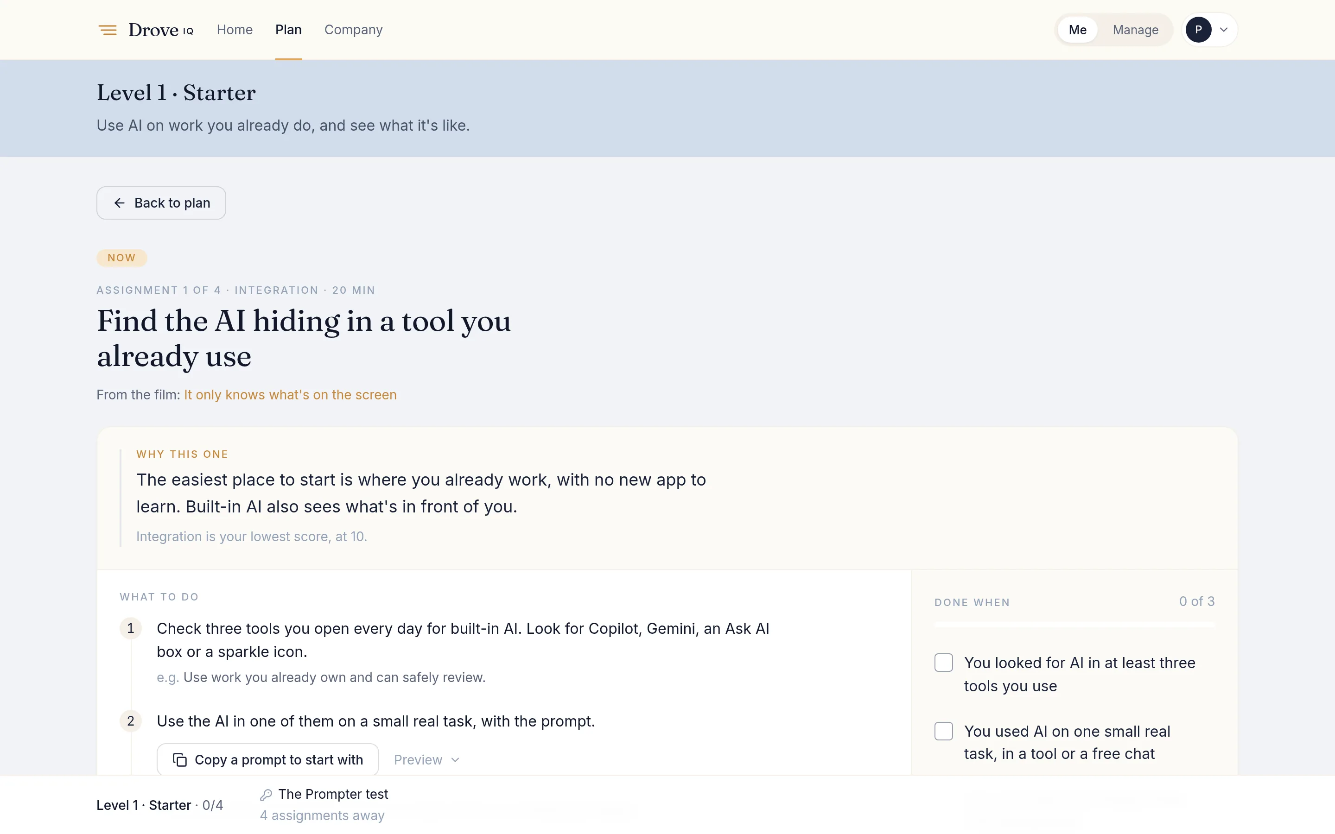The width and height of the screenshot is (1335, 834).
Task: Click the 'WHY THIS ONE' label
Action: (x=182, y=454)
